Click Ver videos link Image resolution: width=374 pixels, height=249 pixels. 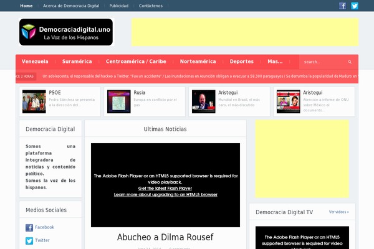coord(338,212)
